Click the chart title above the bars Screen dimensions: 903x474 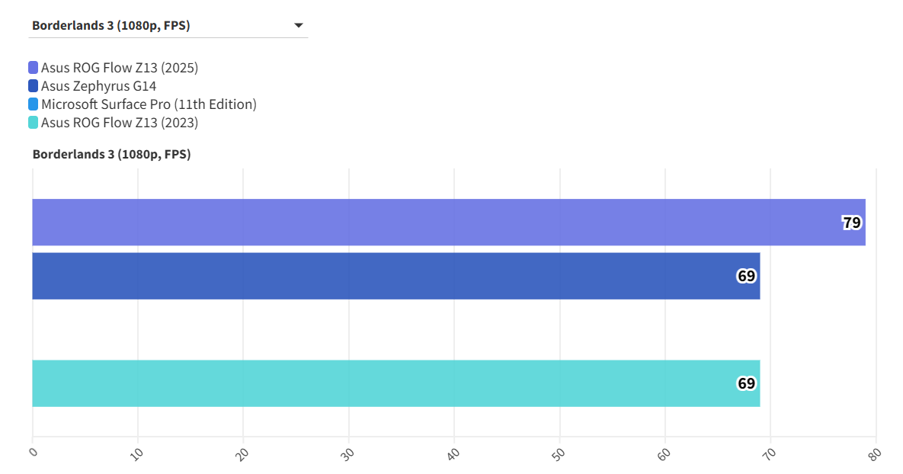(x=111, y=155)
